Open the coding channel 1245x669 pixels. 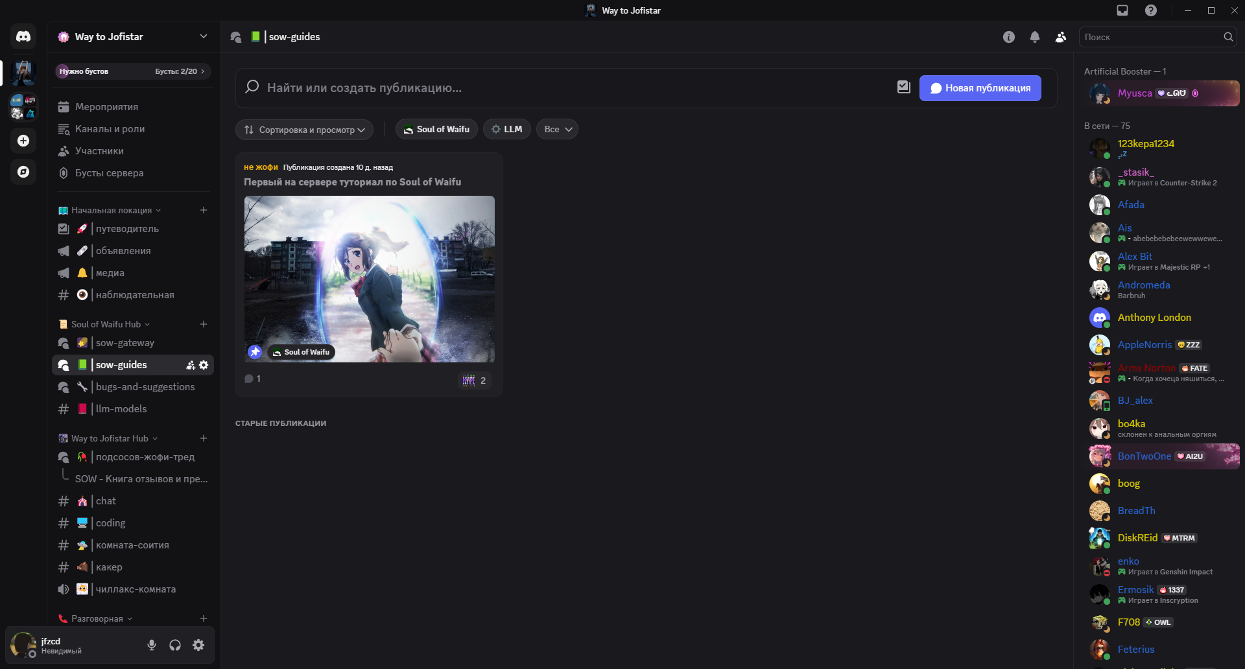click(133, 523)
